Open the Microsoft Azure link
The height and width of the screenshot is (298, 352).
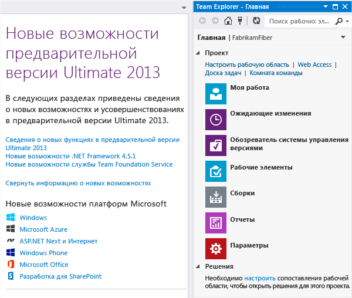43,229
